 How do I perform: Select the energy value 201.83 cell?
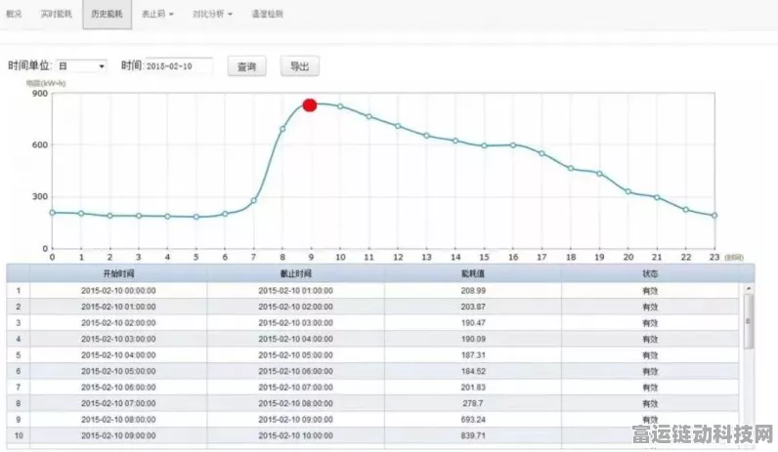[x=473, y=387]
